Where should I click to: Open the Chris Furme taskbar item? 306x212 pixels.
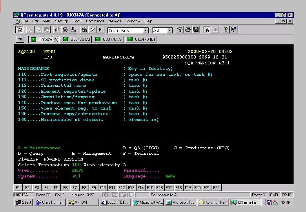[50, 203]
